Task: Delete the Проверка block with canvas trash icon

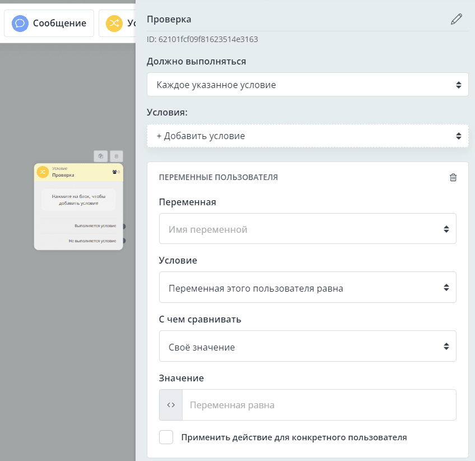Action: [x=116, y=156]
